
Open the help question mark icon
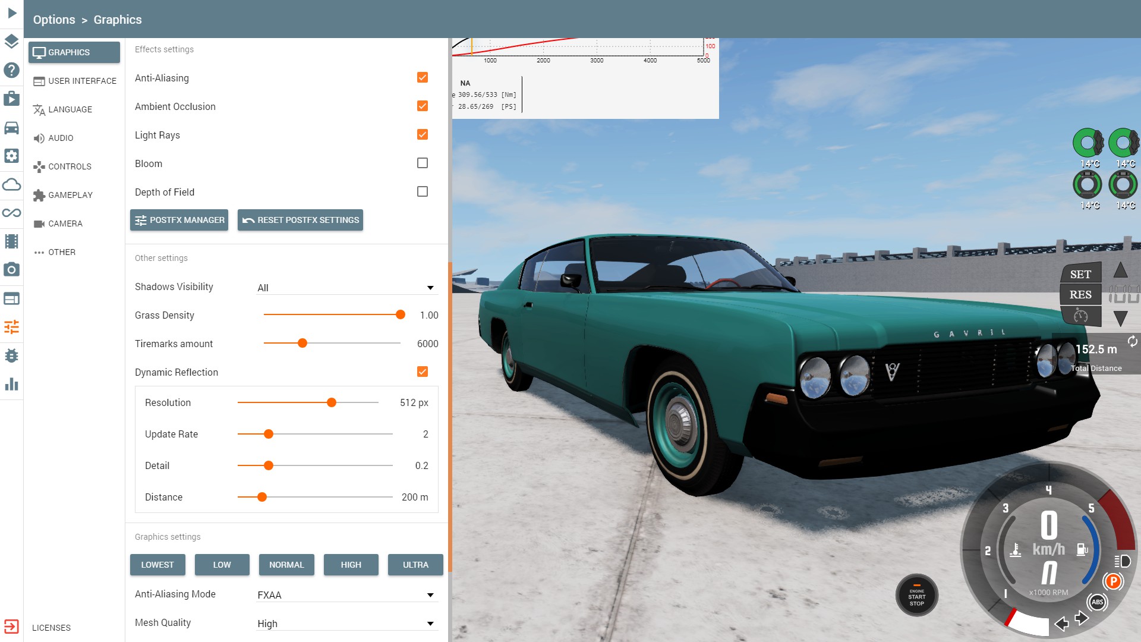(11, 70)
